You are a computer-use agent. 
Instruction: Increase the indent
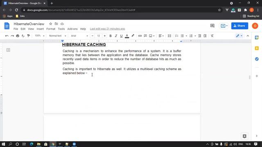205,36
